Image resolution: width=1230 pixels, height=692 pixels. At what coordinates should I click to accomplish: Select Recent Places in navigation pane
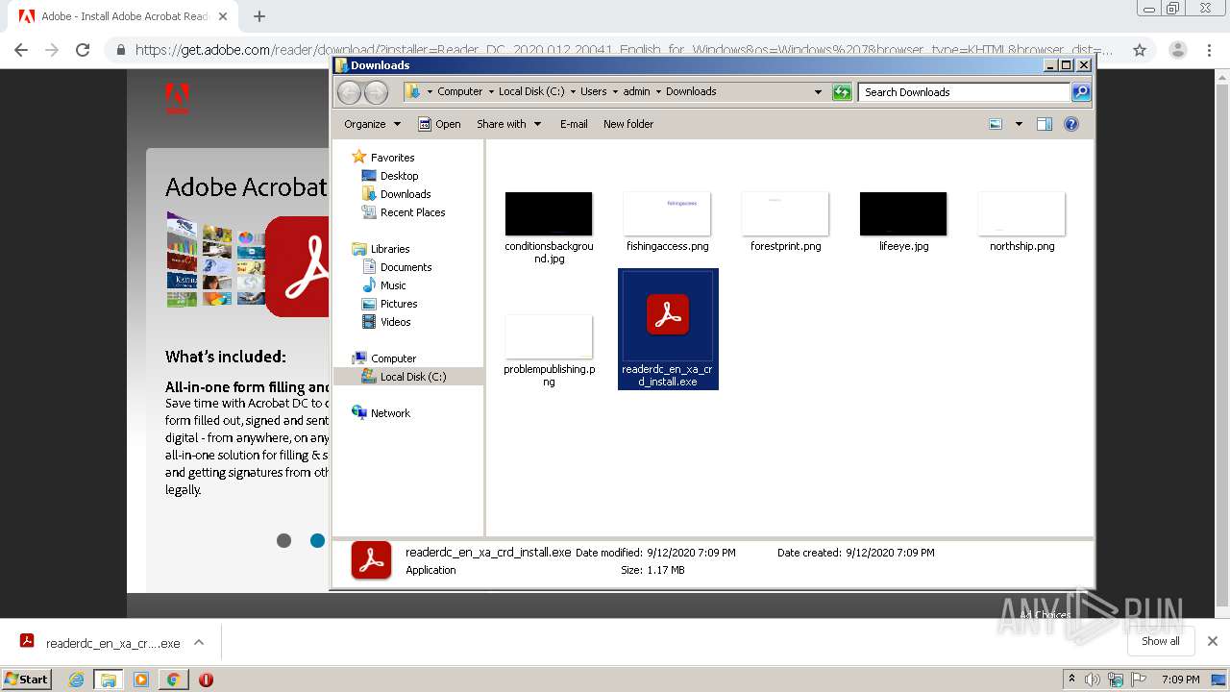(x=403, y=212)
